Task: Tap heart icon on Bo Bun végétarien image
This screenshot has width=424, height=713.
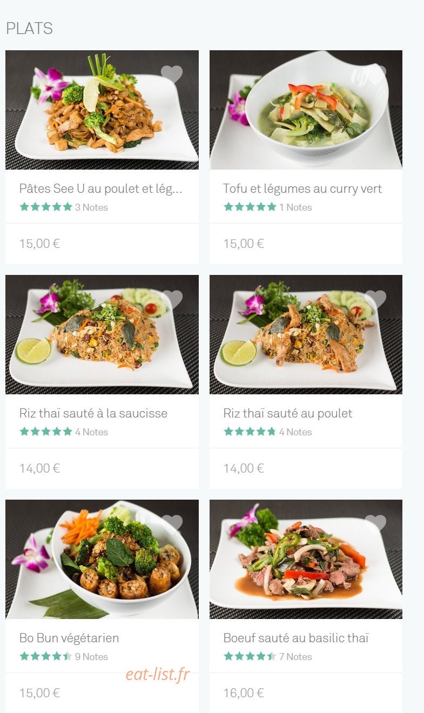Action: [x=172, y=523]
